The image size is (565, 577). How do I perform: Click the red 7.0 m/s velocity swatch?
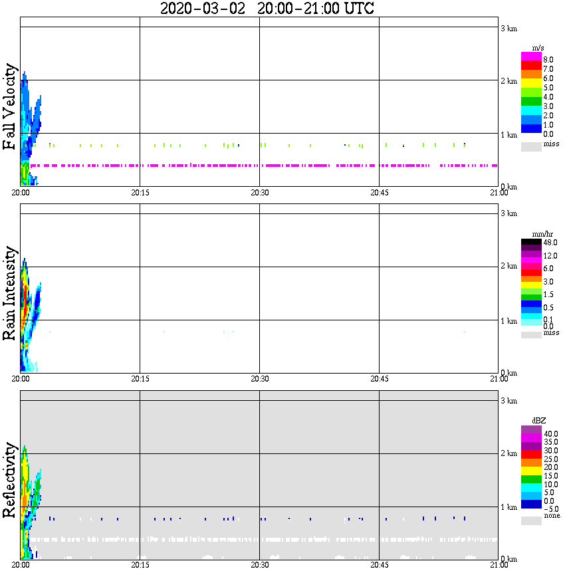[531, 66]
